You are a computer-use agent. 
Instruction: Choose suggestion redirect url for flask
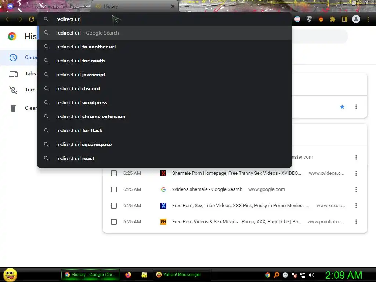164,130
